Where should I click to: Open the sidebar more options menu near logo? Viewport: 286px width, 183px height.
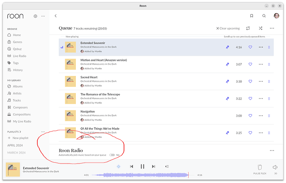coord(43,16)
